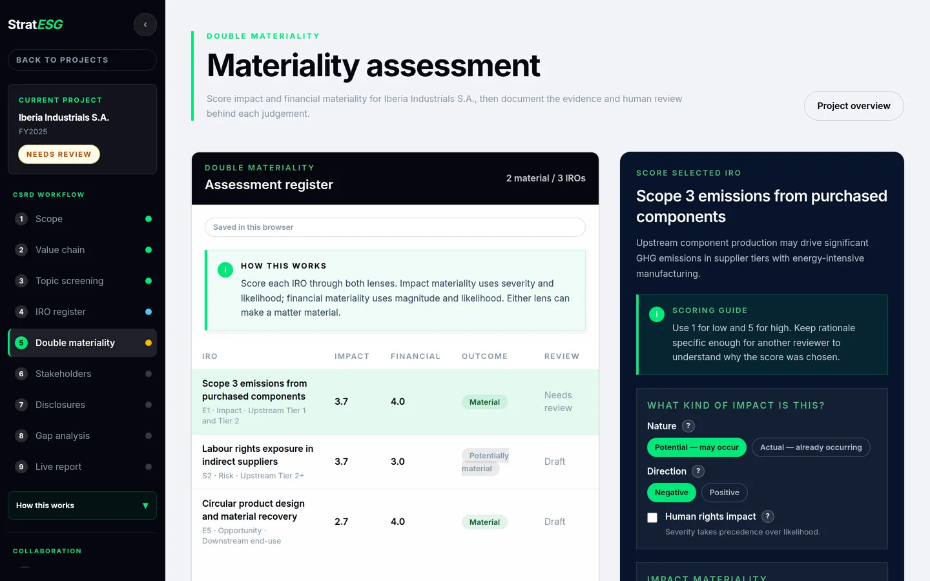This screenshot has height=581, width=930.
Task: Click the Saved in this browser field
Action: (395, 227)
